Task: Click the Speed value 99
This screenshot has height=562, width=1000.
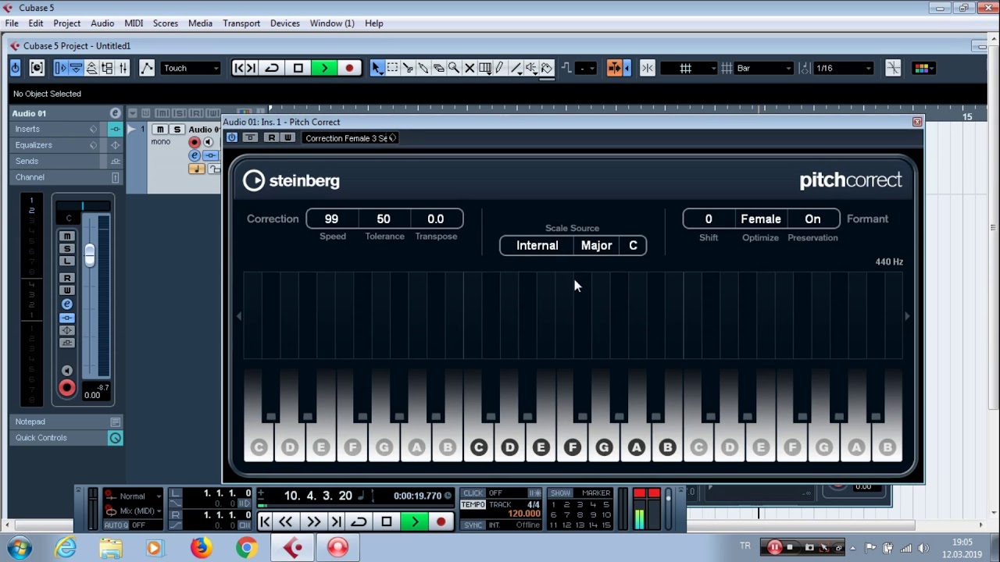Action: [332, 219]
